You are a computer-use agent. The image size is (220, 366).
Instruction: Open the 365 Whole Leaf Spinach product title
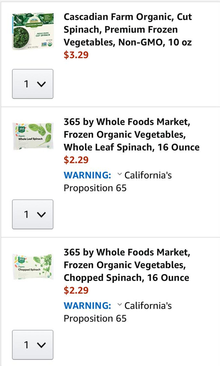[131, 134]
